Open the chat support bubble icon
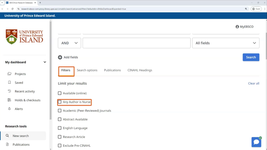The image size is (267, 150). point(256,142)
